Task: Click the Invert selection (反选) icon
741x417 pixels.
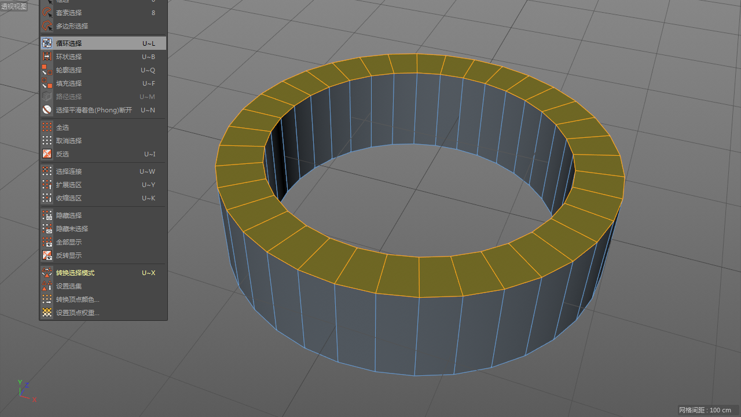Action: (x=47, y=154)
